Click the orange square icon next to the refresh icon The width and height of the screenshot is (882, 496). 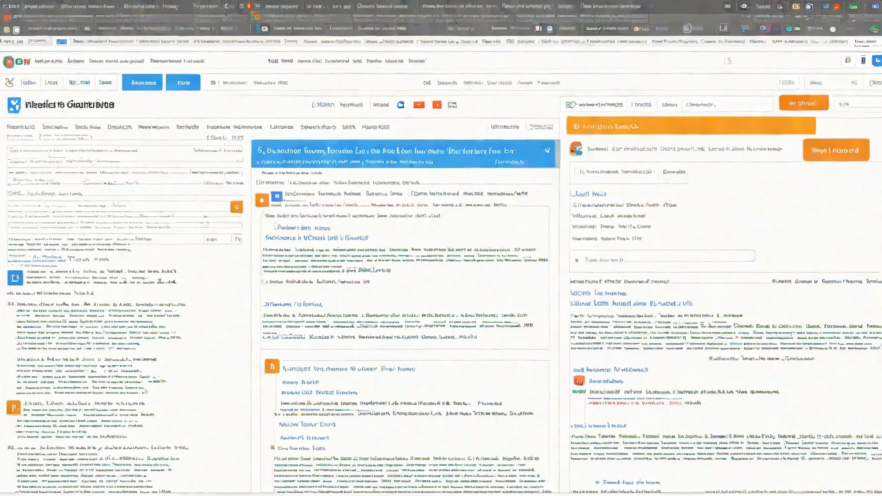tap(418, 105)
